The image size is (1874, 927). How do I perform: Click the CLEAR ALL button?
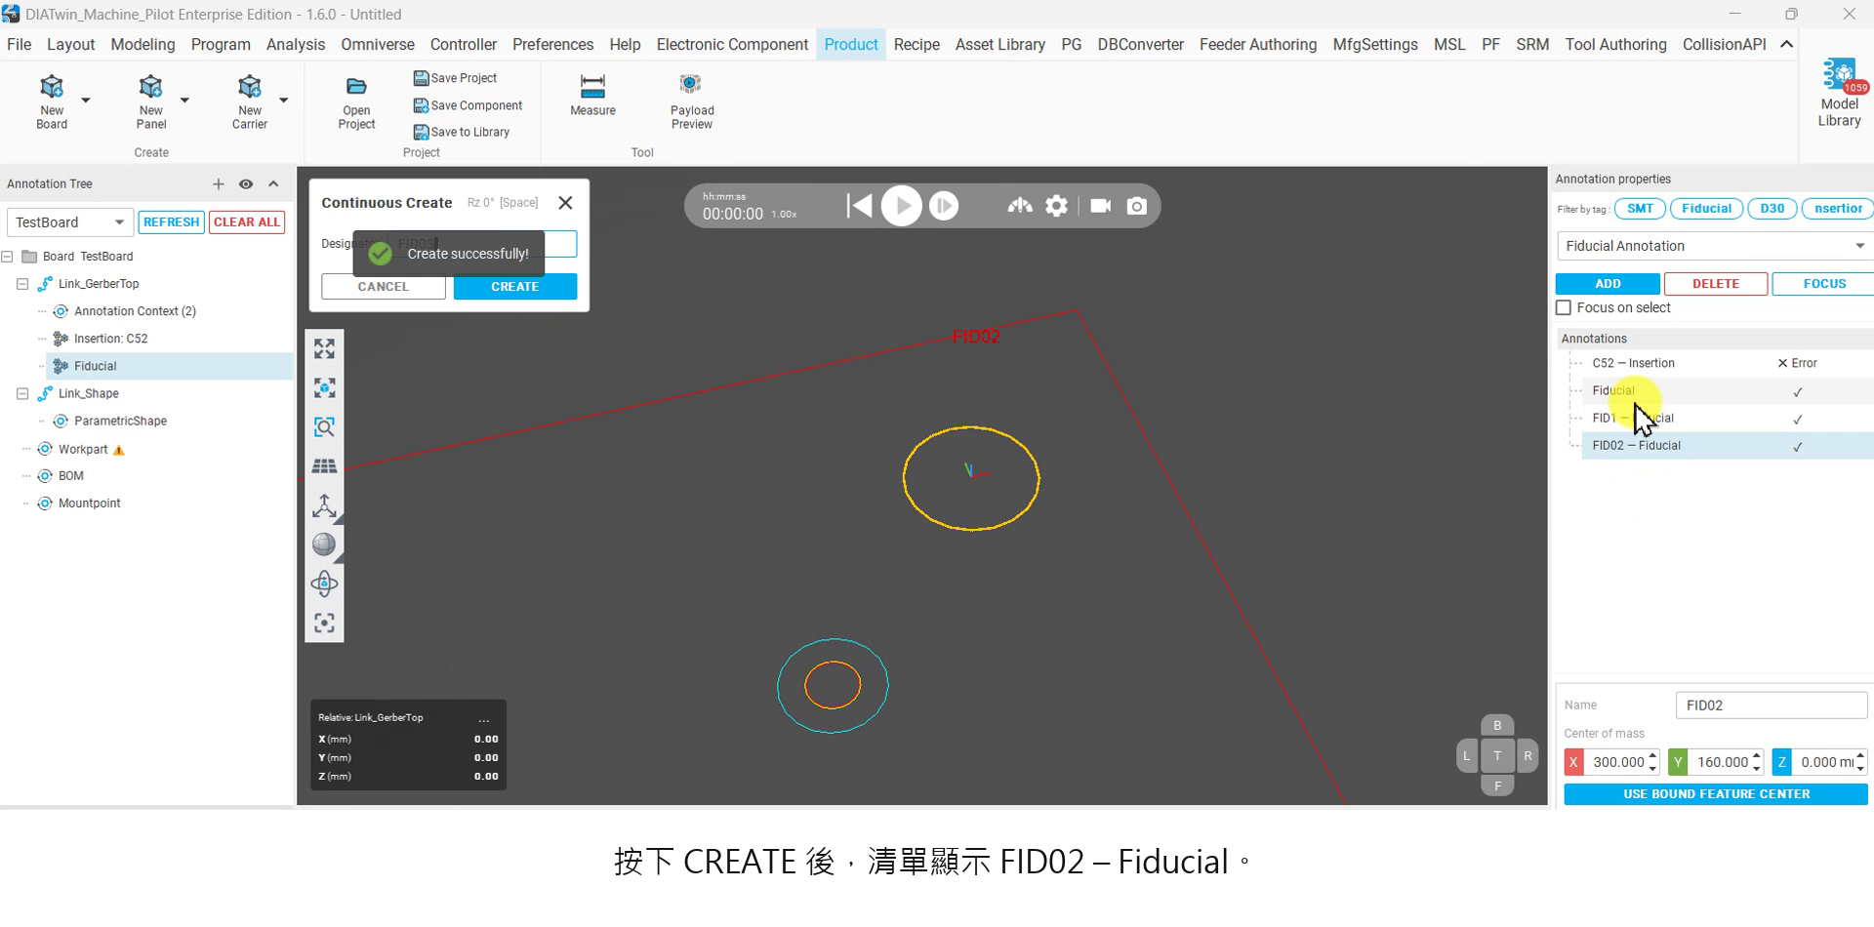[x=247, y=222]
